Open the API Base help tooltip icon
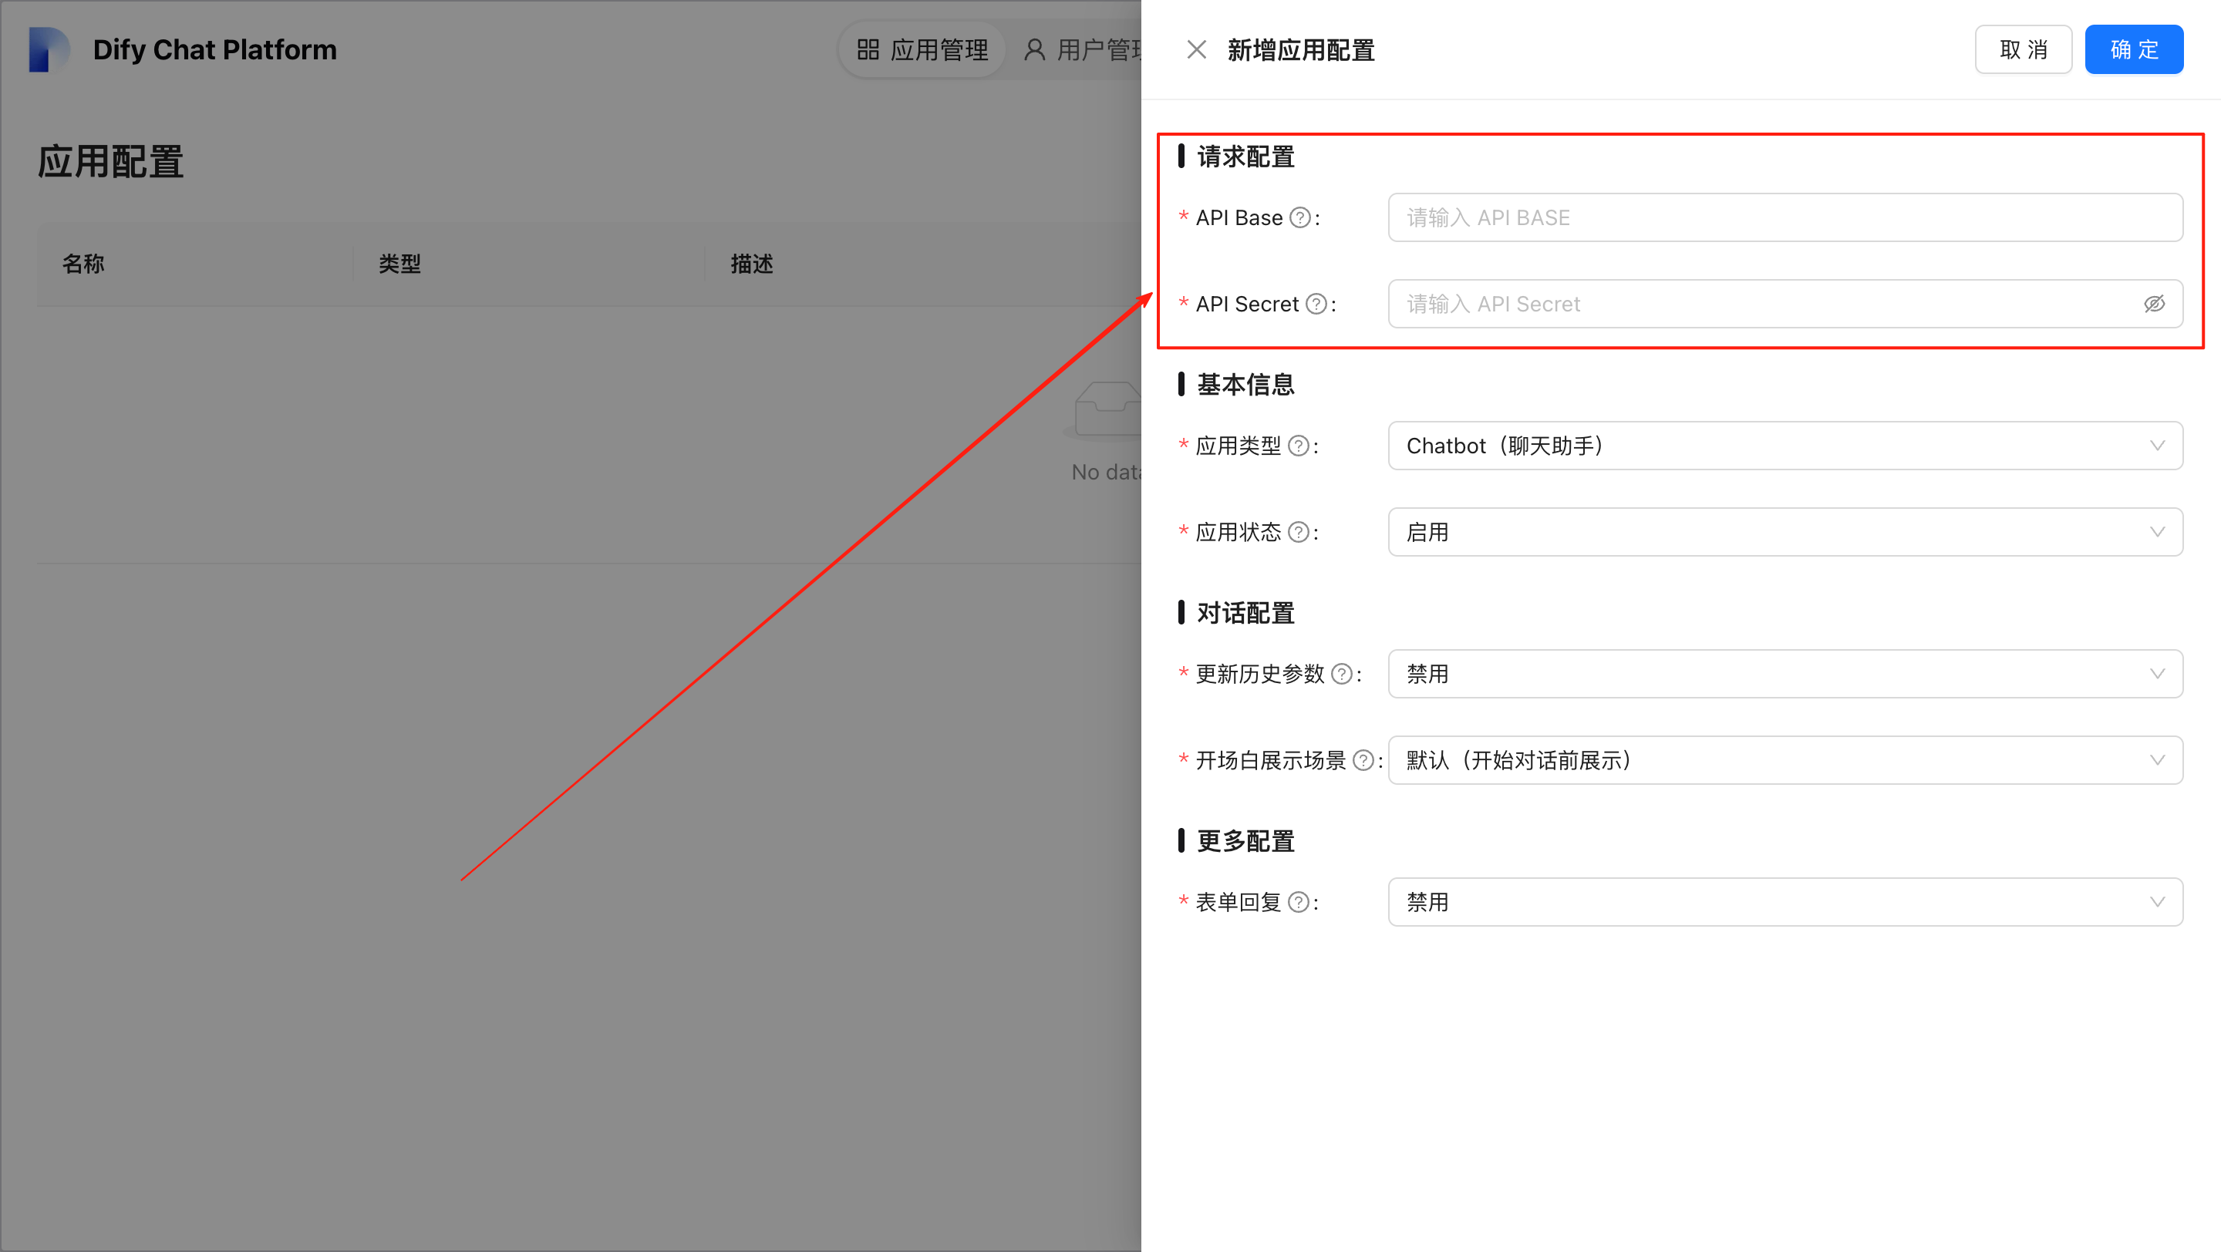 (1299, 217)
